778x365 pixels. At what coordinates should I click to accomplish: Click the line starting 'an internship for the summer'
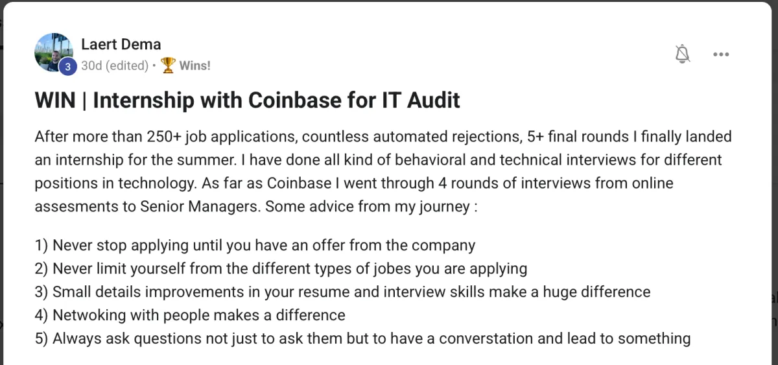(x=379, y=159)
